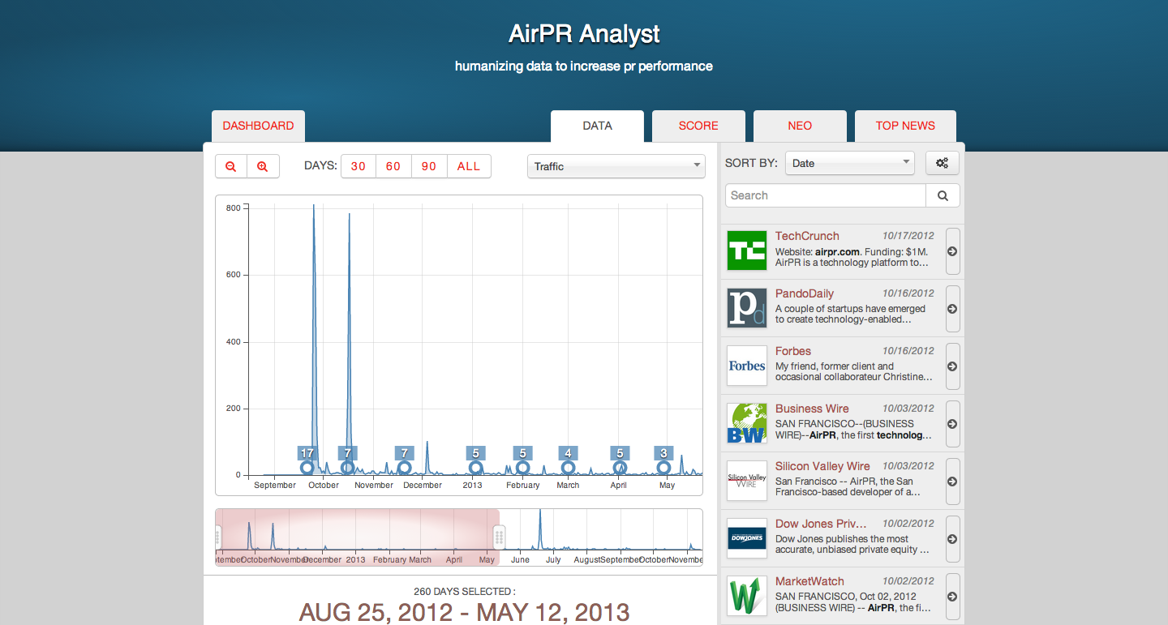Click the Forbes logo thumbnail
This screenshot has height=625, width=1168.
coord(747,366)
